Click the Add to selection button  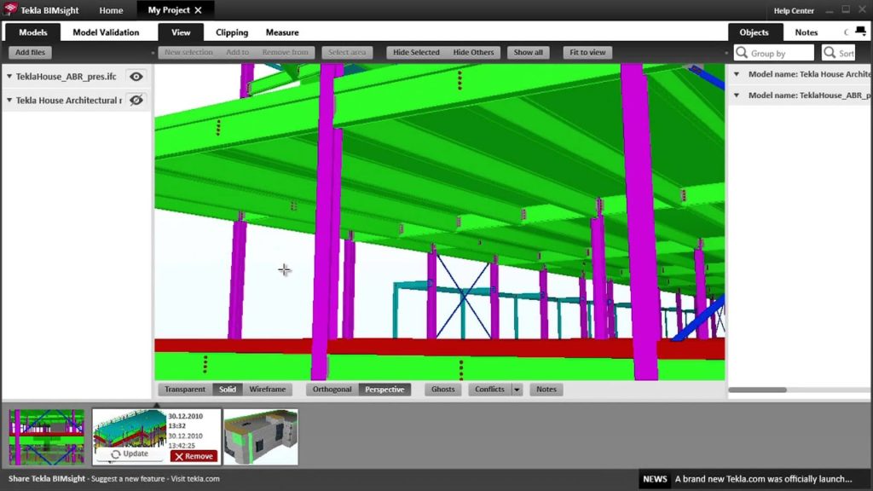(x=237, y=52)
